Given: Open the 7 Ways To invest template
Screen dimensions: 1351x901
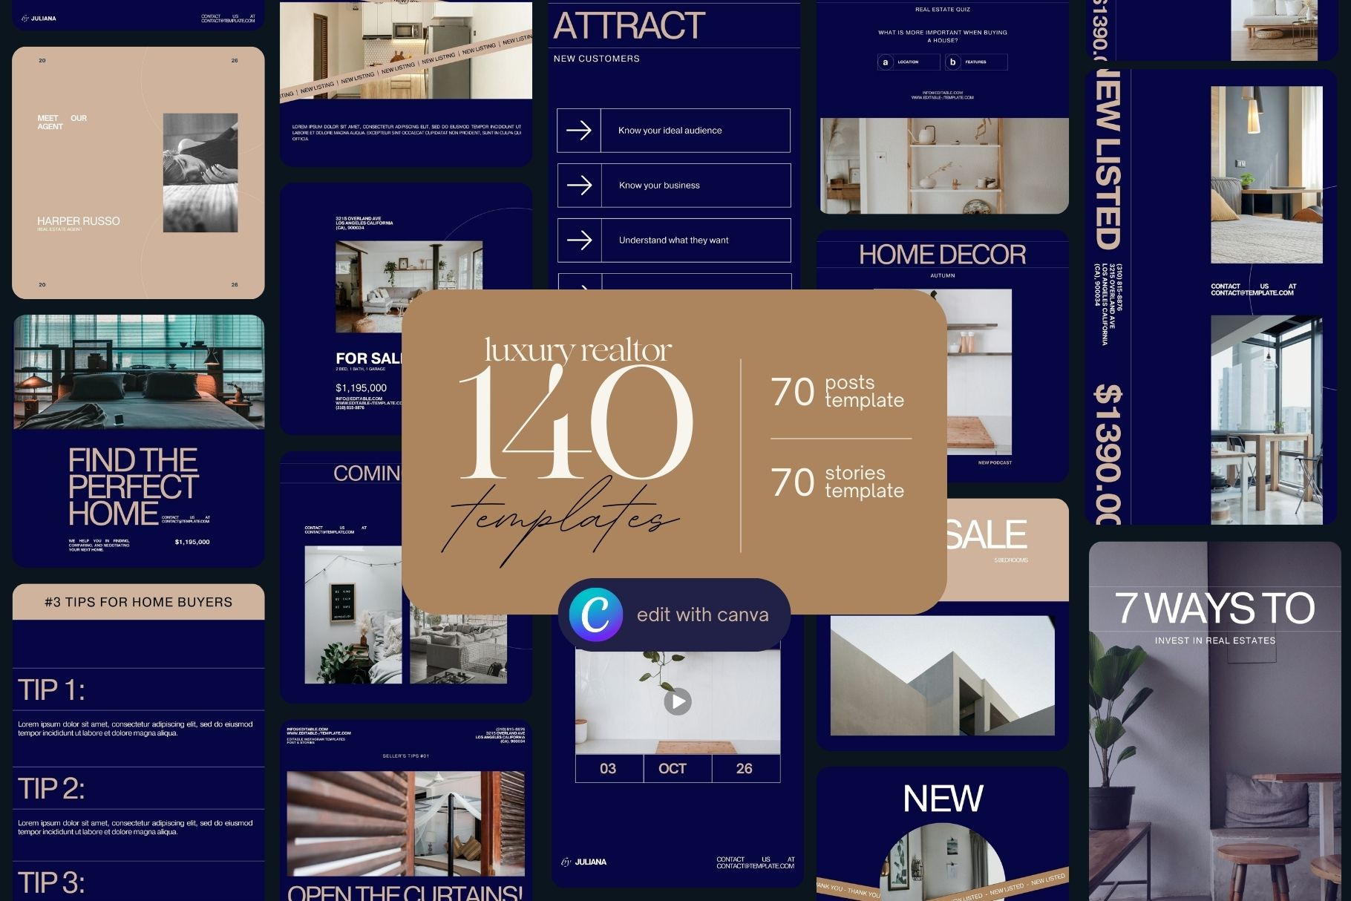Looking at the screenshot, I should (1214, 720).
